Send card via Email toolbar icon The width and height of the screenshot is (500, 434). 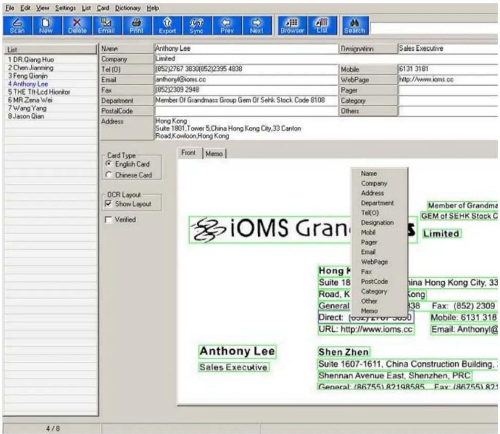[106, 26]
